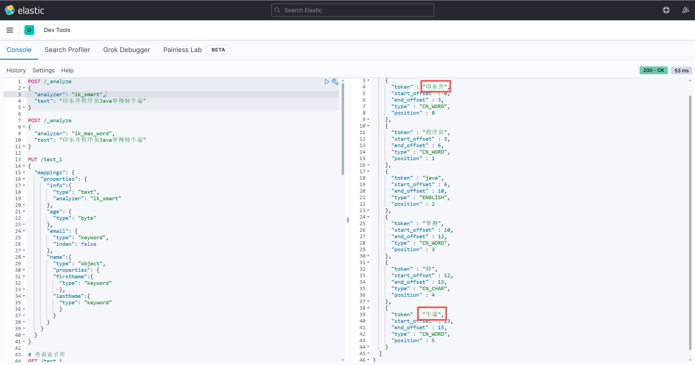Open the hamburger navigation menu
695x365 pixels.
10,30
